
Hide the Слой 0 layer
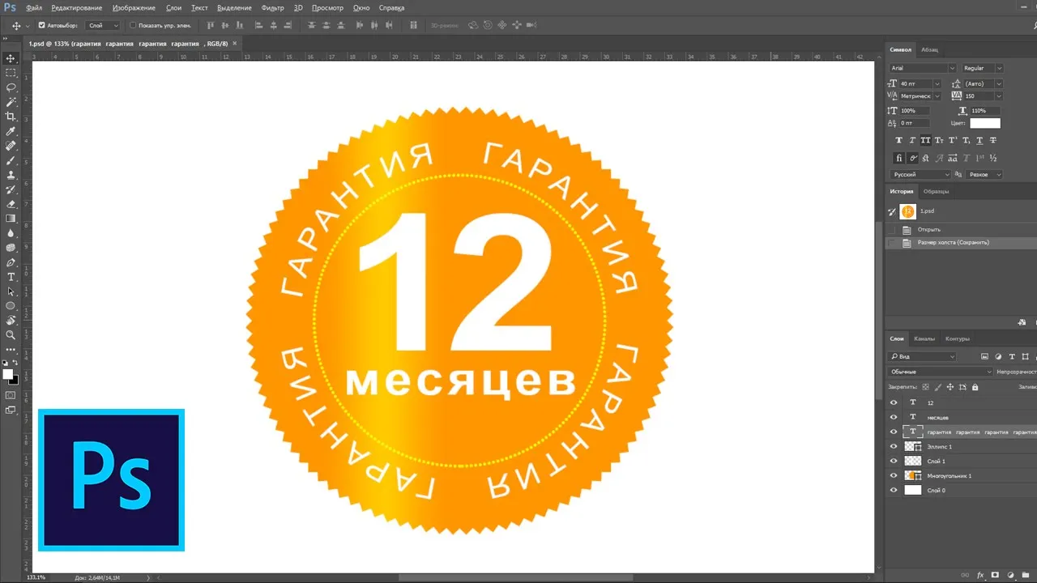tap(894, 490)
